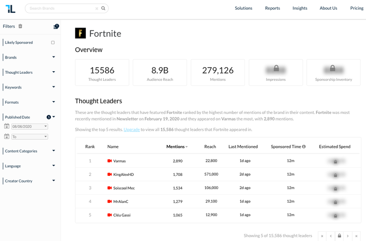Image resolution: width=366 pixels, height=241 pixels.
Task: Click the locked Impressions card icon
Action: pyautogui.click(x=276, y=68)
